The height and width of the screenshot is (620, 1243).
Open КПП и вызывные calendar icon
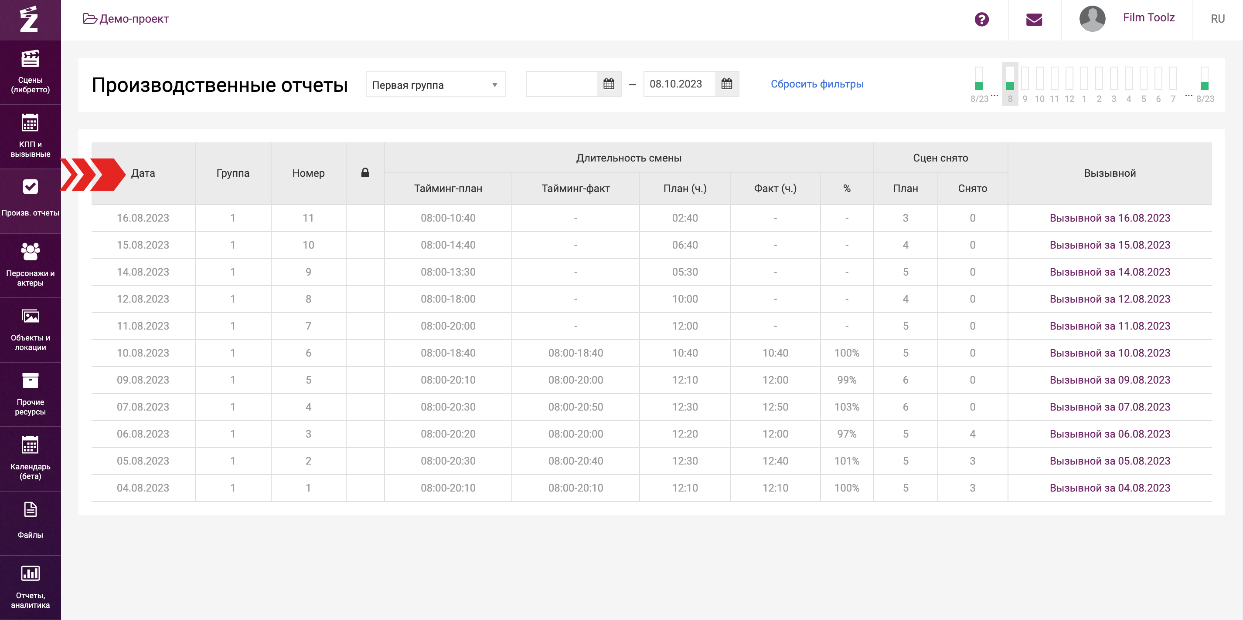click(x=30, y=123)
